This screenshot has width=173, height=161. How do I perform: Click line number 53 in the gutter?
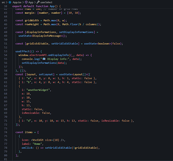pos(6,51)
